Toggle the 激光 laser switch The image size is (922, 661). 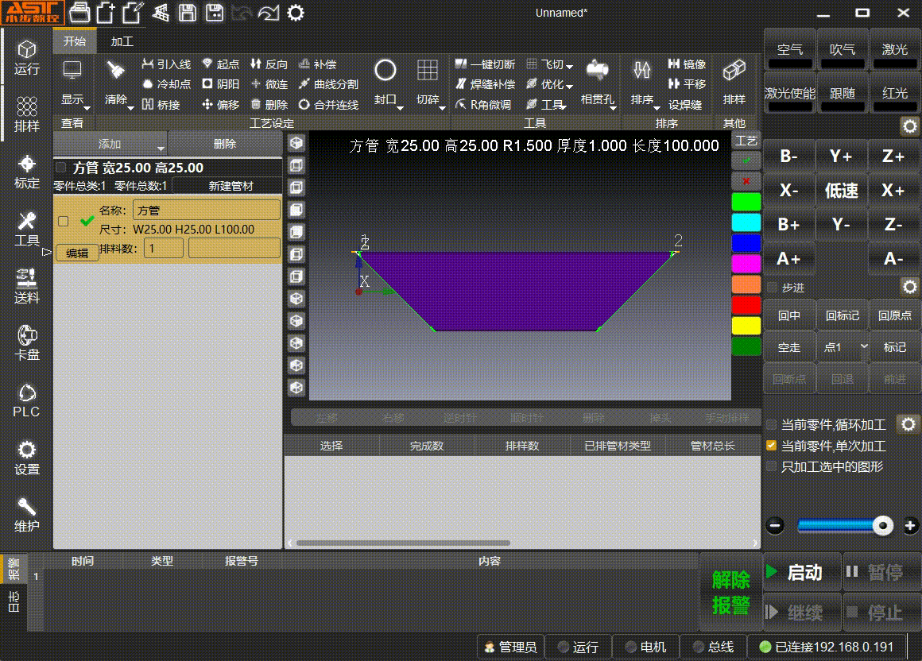click(x=895, y=51)
